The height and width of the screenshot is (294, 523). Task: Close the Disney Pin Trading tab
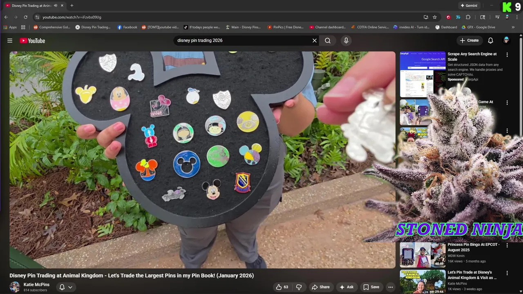point(62,6)
